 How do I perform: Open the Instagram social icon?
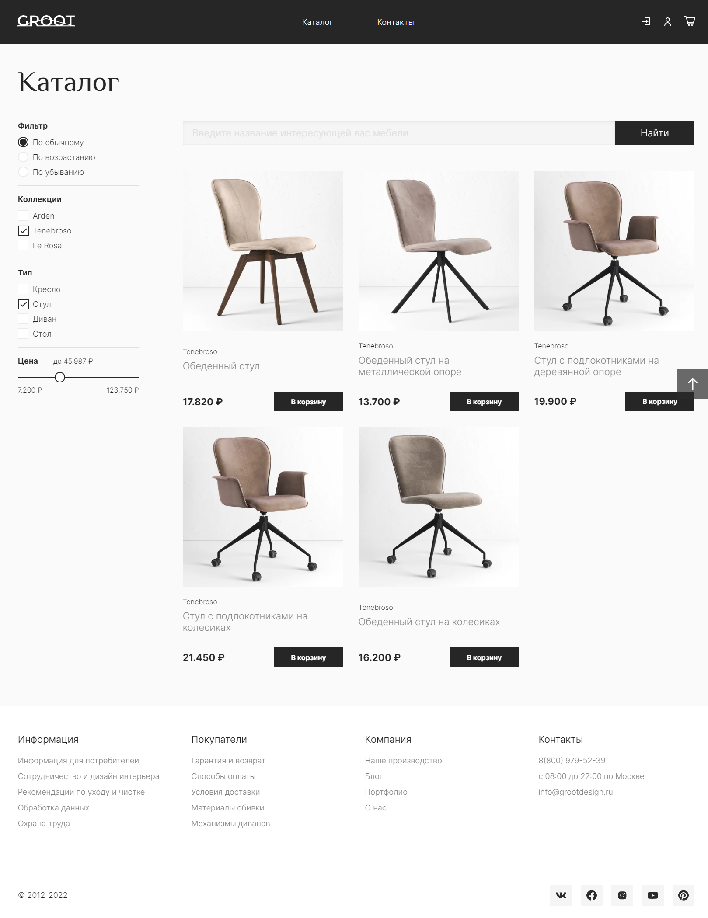(622, 895)
